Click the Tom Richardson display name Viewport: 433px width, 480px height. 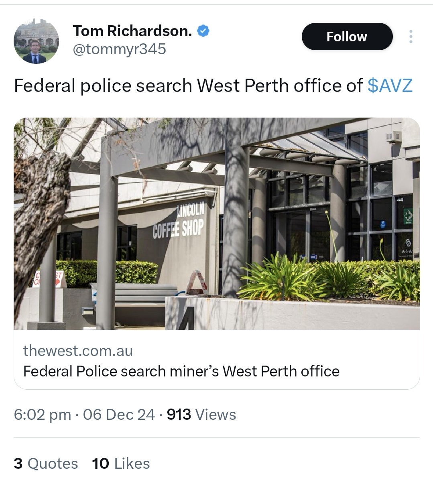click(132, 31)
